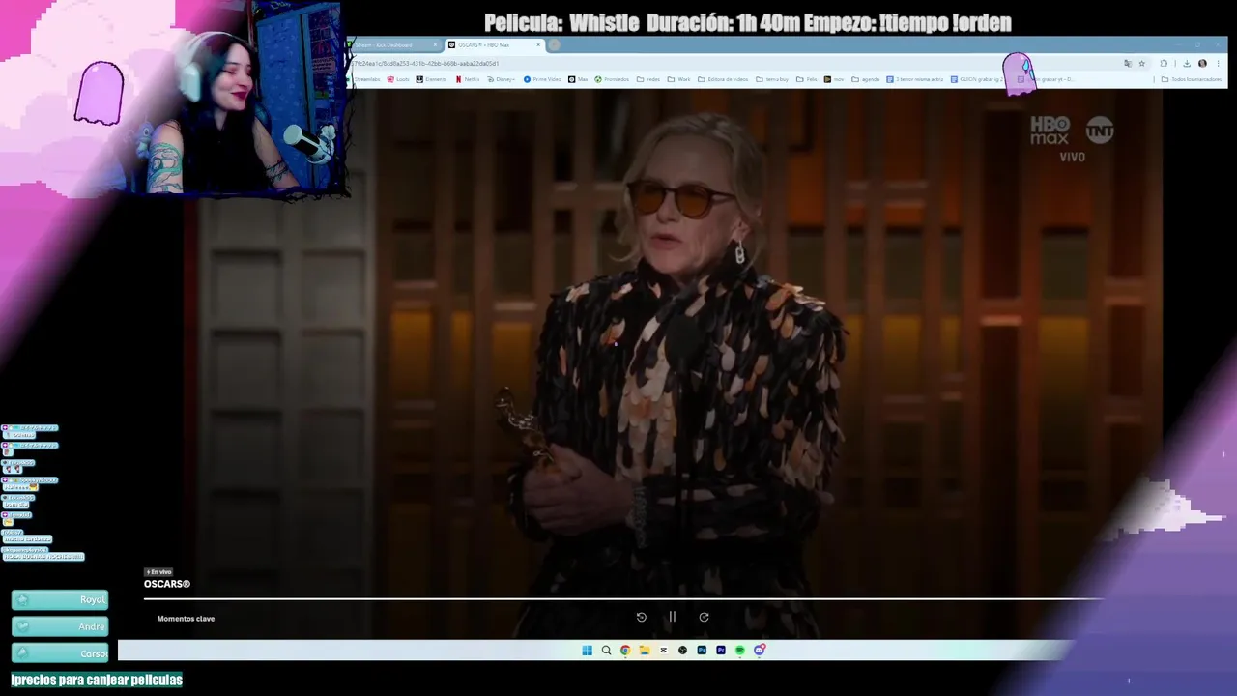Open Windows taskbar search
This screenshot has height=696, width=1237.
click(x=606, y=651)
